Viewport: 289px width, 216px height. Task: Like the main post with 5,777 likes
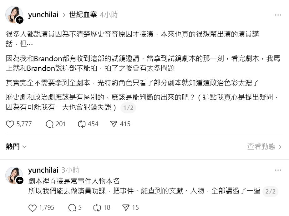[10, 124]
